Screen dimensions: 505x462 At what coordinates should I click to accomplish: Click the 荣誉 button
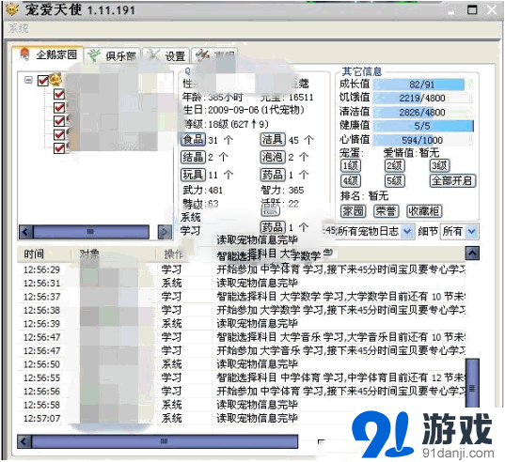pyautogui.click(x=387, y=211)
